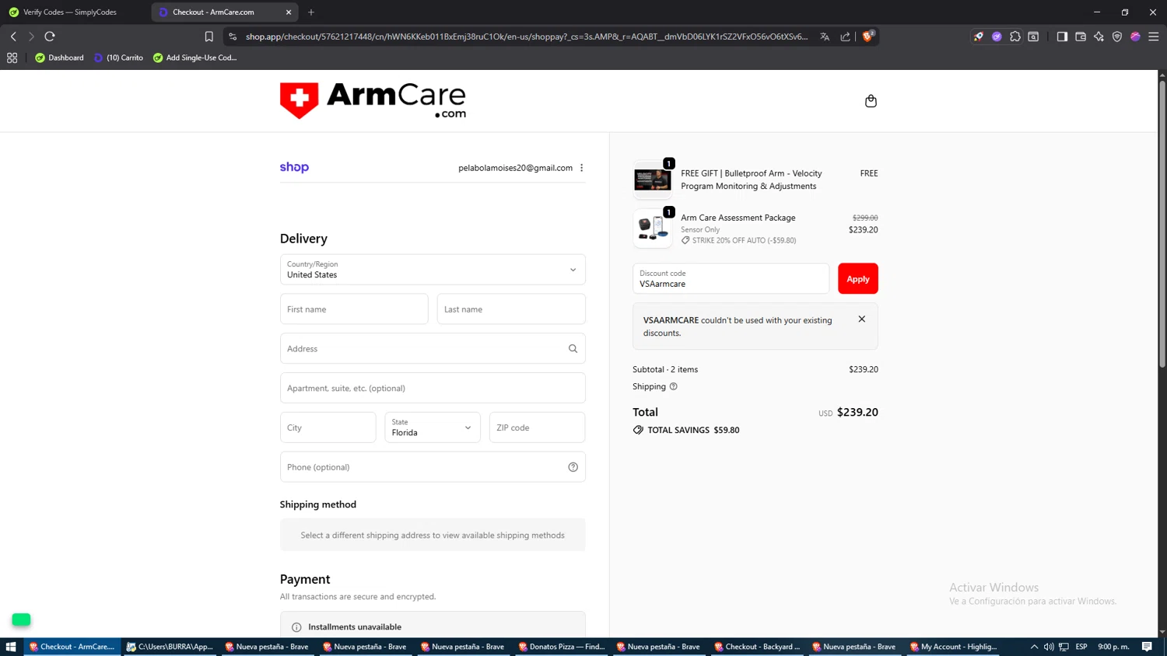Screen dimensions: 1167x656
Task: Open the Checkout - Backyard taskbar window
Action: click(x=757, y=647)
